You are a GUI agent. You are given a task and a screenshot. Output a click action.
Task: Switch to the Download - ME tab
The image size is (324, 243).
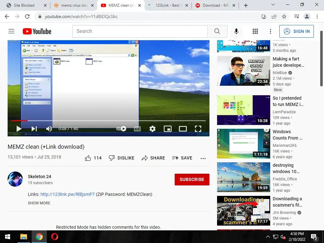pyautogui.click(x=215, y=5)
